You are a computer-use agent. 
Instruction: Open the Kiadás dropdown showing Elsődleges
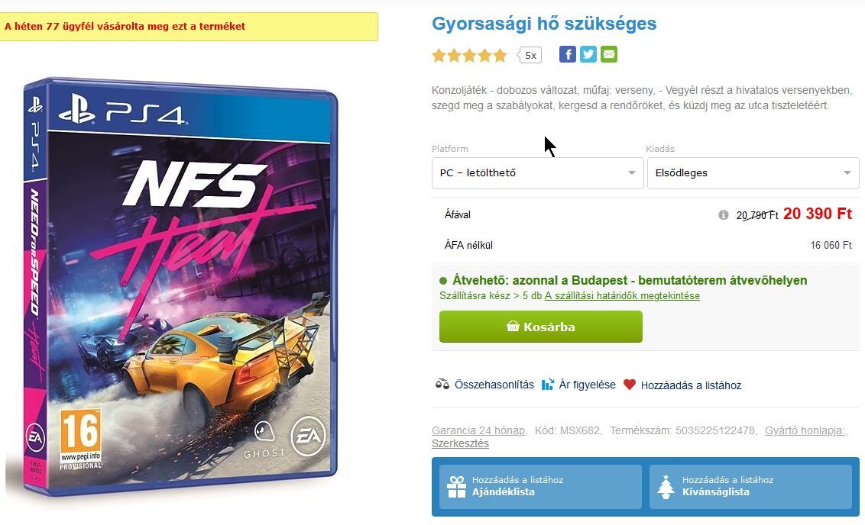tap(753, 173)
